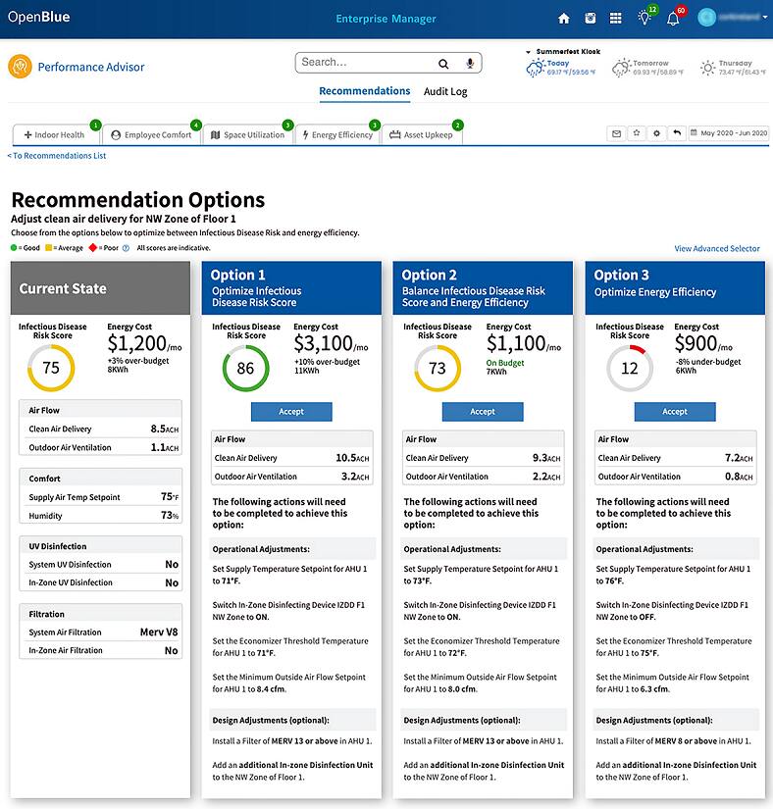The height and width of the screenshot is (809, 773).
Task: Click Option 3 Design Adjustments (optional) heading
Action: pyautogui.click(x=654, y=721)
